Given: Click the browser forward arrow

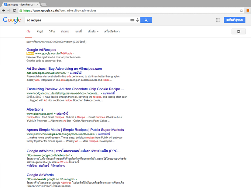Looking at the screenshot, I should pyautogui.click(x=9, y=11).
